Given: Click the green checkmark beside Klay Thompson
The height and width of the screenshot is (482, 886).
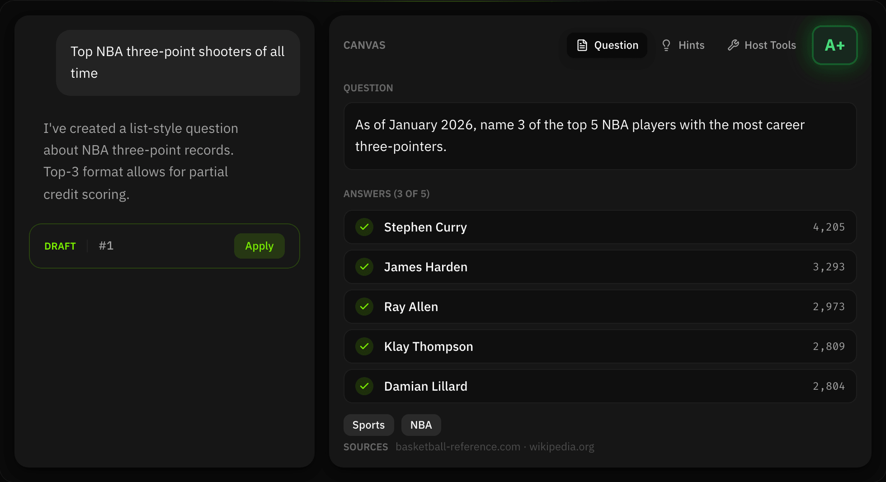Looking at the screenshot, I should [364, 346].
